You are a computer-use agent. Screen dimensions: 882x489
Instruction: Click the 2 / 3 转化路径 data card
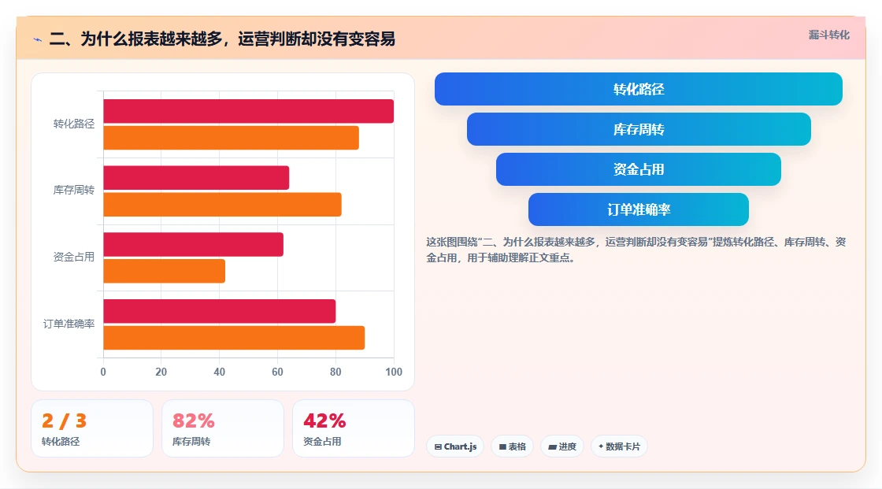pyautogui.click(x=92, y=428)
